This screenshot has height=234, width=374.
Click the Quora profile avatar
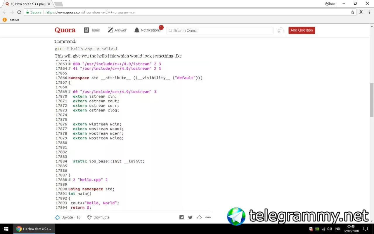pyautogui.click(x=280, y=30)
